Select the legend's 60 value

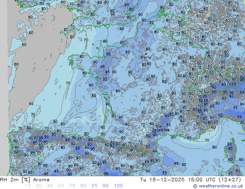coord(61,186)
